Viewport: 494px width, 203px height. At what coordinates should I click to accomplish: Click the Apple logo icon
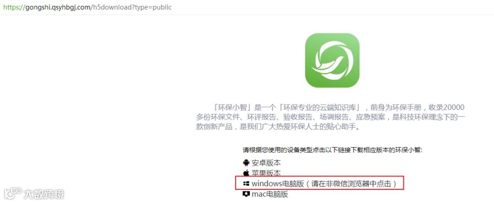[246, 173]
